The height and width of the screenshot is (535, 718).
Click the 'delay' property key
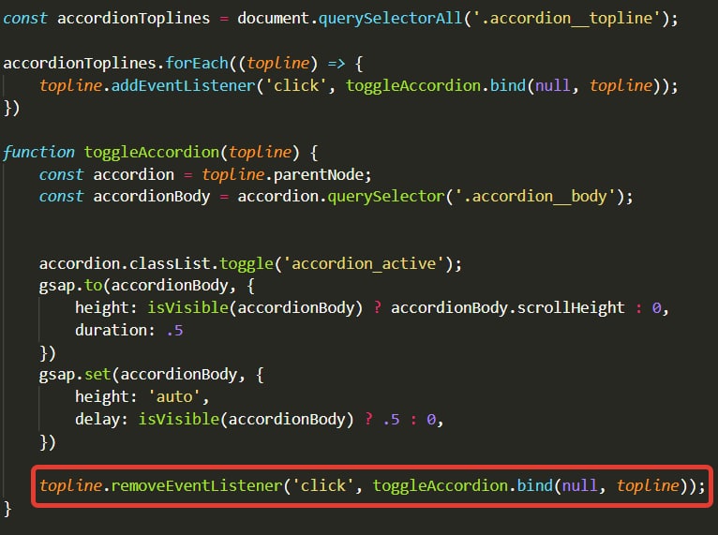pos(97,419)
